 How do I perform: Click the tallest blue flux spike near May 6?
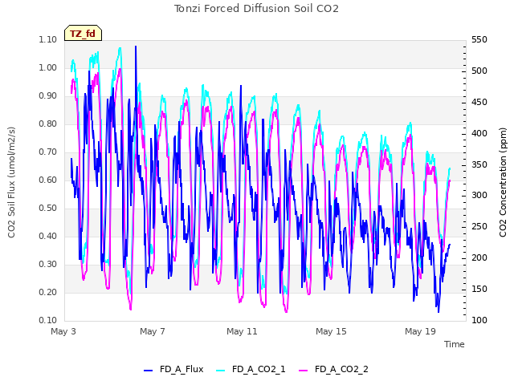(136, 47)
